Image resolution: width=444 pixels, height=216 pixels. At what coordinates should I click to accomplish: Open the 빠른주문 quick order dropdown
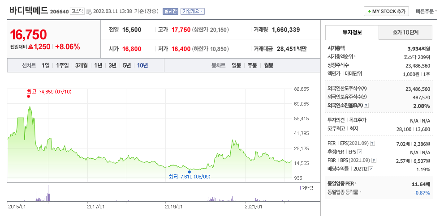[427, 11]
